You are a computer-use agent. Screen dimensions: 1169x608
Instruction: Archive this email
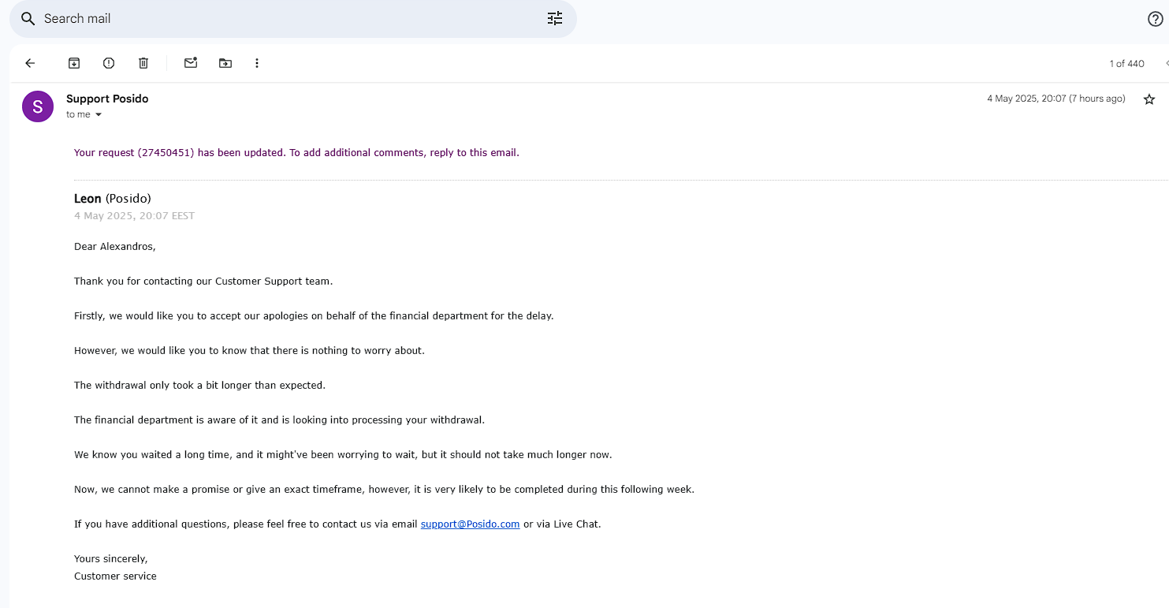74,63
